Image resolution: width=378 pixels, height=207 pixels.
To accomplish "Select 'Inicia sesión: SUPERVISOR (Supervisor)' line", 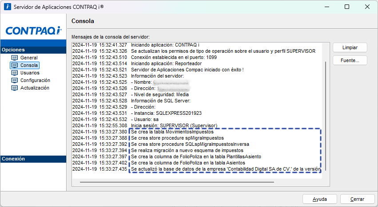I will click(174, 125).
